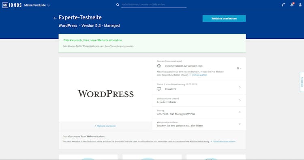Focus the top search input field
The image size is (304, 160).
pyautogui.click(x=154, y=4)
